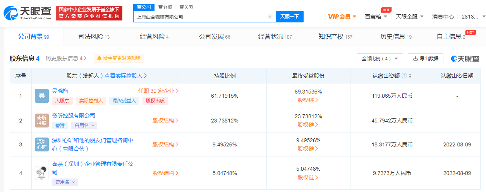The width and height of the screenshot is (486, 192).
Task: Click the 大股东 tag
Action: coord(62,101)
